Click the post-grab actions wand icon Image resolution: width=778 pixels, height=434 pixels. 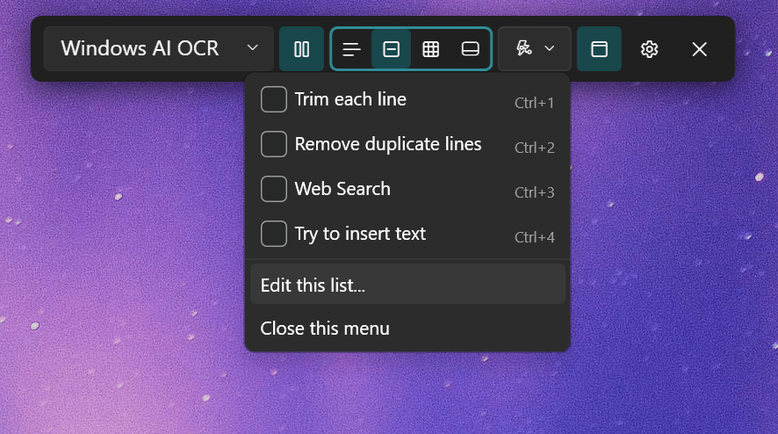pyautogui.click(x=524, y=49)
